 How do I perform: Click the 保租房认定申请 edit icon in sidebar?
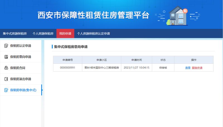pyautogui.click(x=6, y=45)
